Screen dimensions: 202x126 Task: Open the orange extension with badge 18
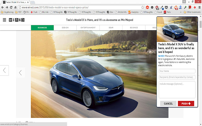[176, 8]
